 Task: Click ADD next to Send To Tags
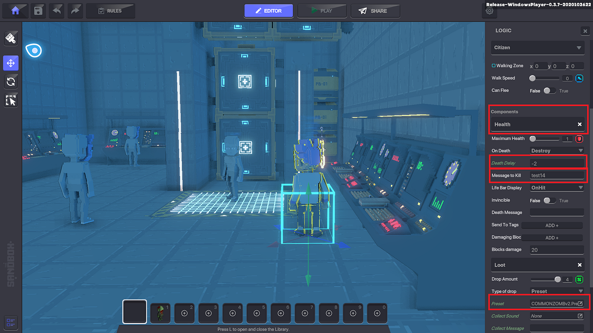click(x=552, y=225)
